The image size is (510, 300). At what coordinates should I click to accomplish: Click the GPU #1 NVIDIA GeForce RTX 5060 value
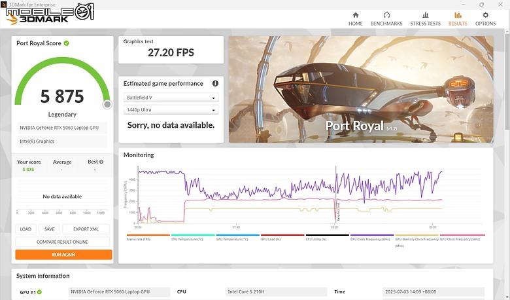tap(119, 292)
